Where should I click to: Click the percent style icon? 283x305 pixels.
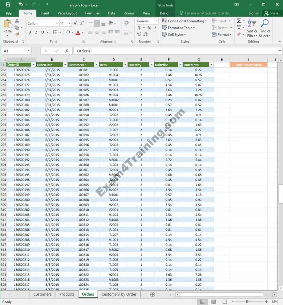149,28
